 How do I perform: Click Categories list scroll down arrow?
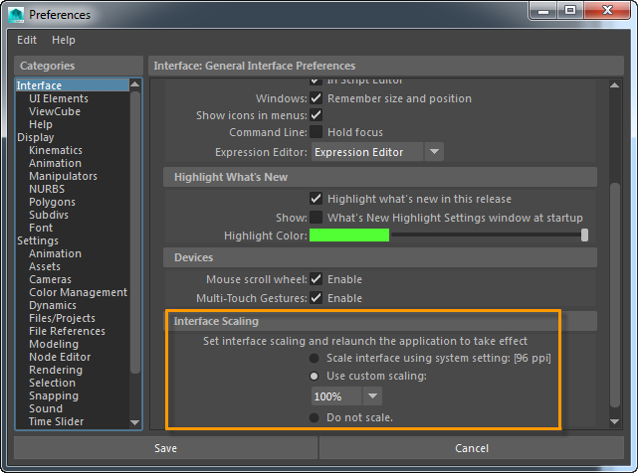(135, 422)
